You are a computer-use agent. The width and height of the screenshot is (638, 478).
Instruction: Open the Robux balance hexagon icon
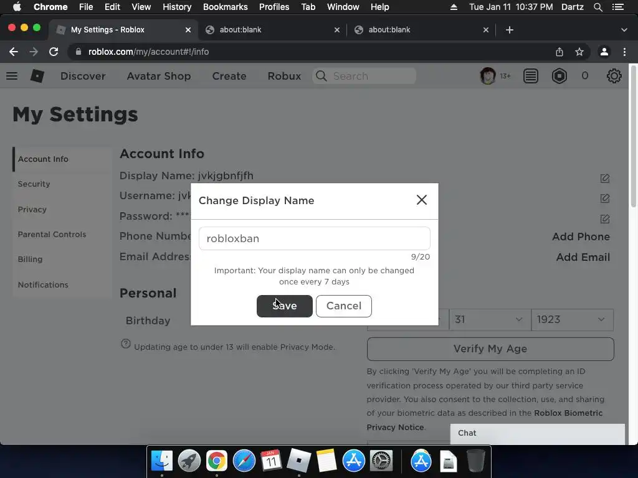[x=559, y=76]
